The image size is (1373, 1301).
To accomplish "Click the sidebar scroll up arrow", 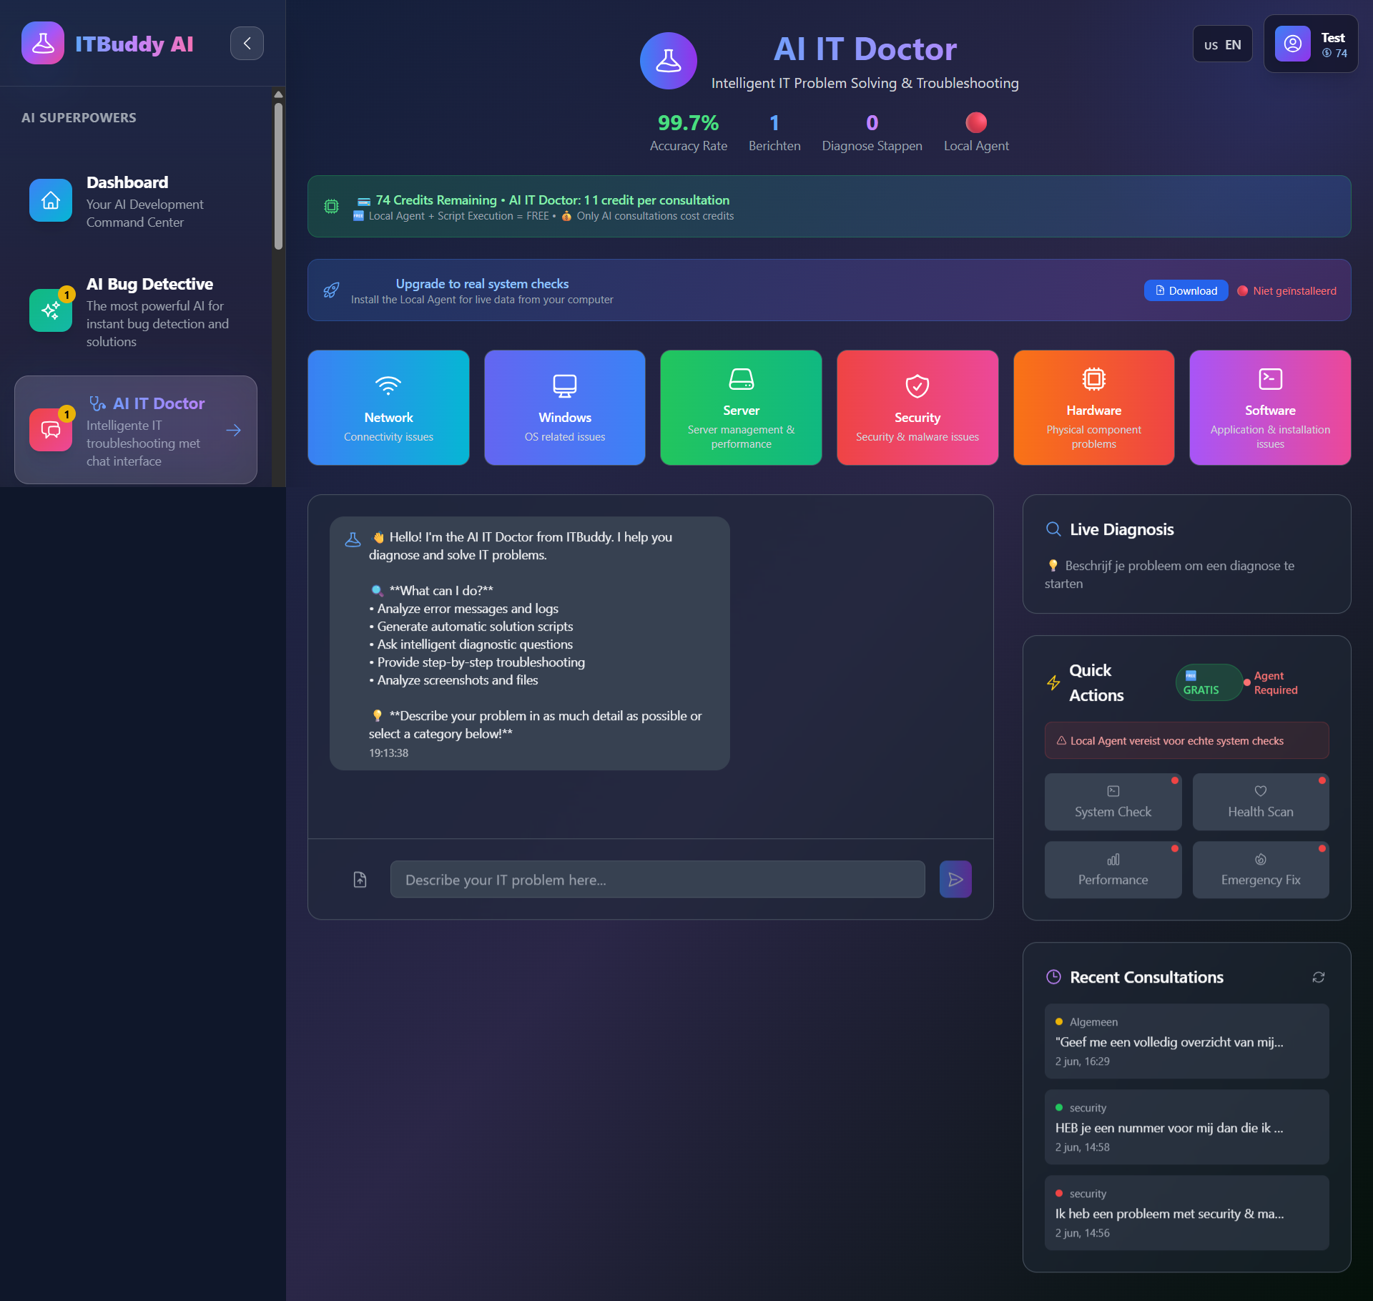I will (x=278, y=94).
